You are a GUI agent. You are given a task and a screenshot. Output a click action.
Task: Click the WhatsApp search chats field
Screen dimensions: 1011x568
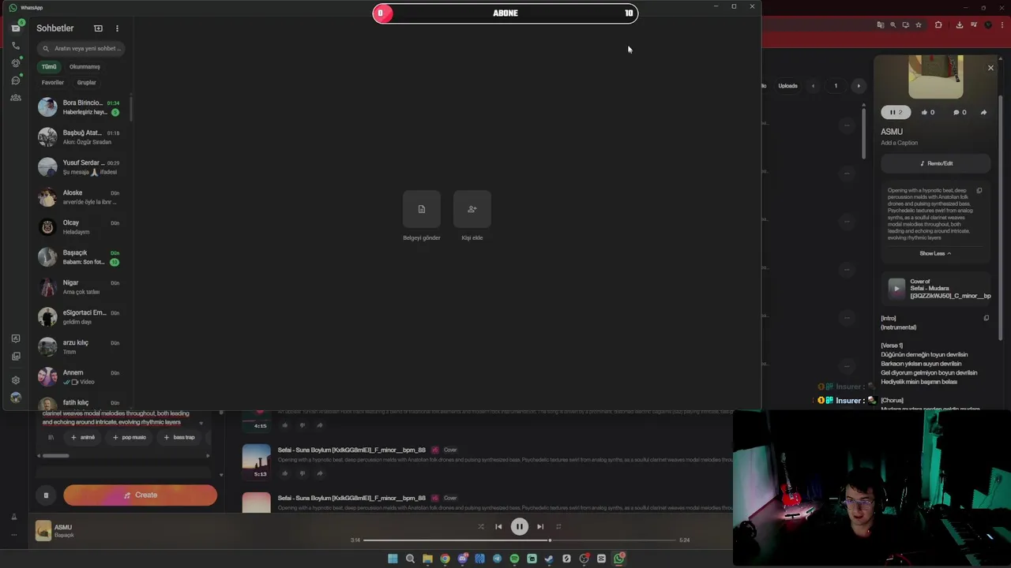click(x=83, y=48)
